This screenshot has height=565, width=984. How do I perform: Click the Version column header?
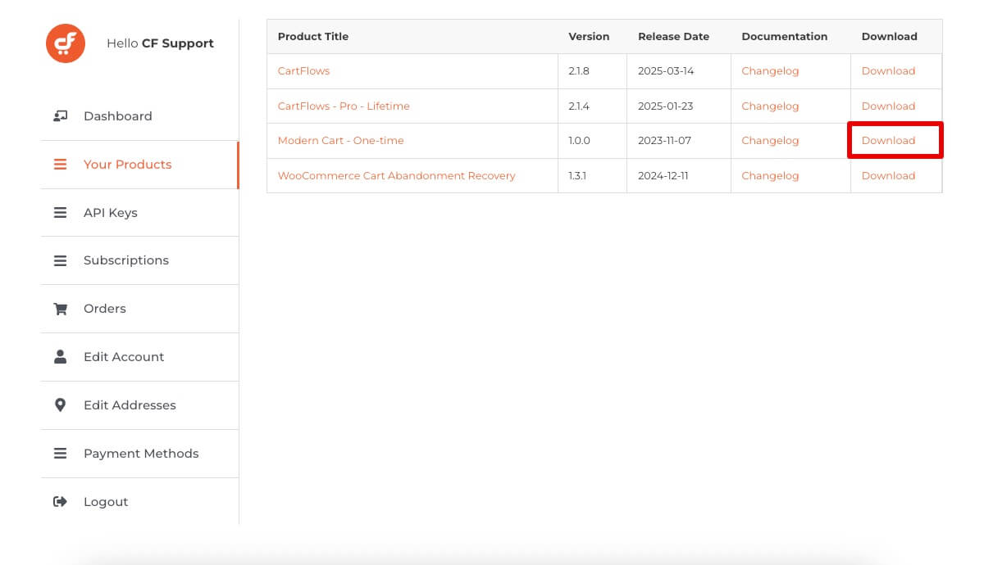click(589, 37)
